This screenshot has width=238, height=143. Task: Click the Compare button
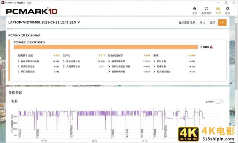click(202, 22)
